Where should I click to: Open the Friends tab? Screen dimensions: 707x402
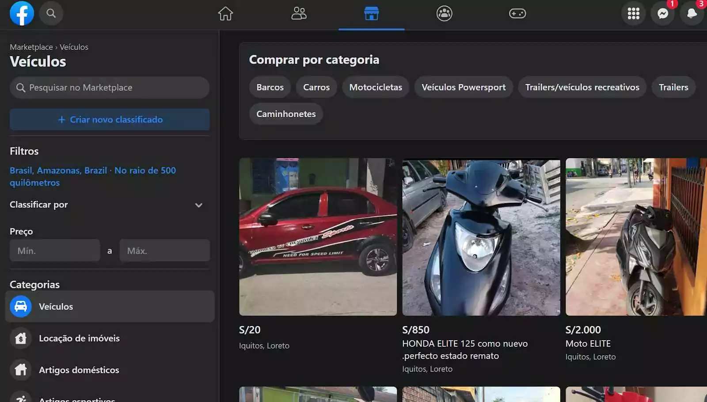pyautogui.click(x=299, y=14)
